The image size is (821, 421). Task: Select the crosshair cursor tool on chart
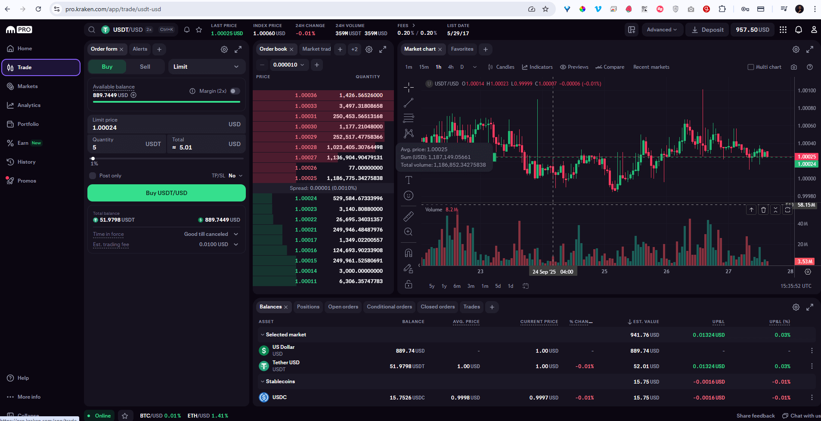(409, 87)
